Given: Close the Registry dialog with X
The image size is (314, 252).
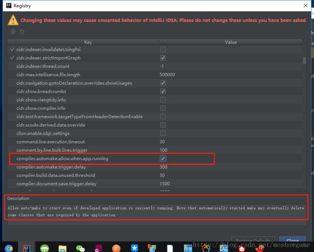Looking at the screenshot, I should coord(305,5).
